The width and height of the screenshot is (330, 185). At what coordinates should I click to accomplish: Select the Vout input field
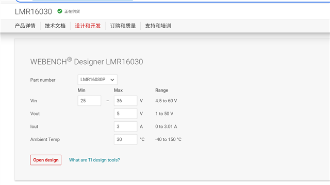126,114
